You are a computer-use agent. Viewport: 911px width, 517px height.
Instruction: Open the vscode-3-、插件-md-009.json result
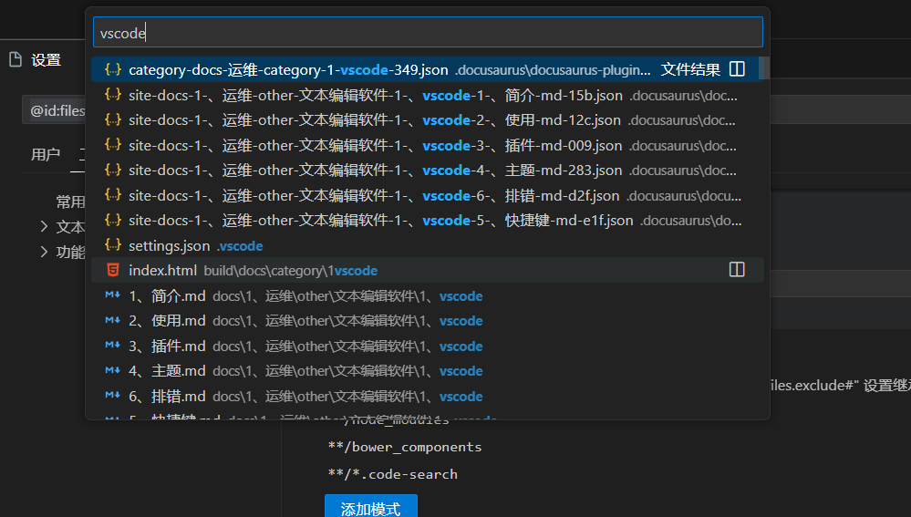pyautogui.click(x=427, y=145)
